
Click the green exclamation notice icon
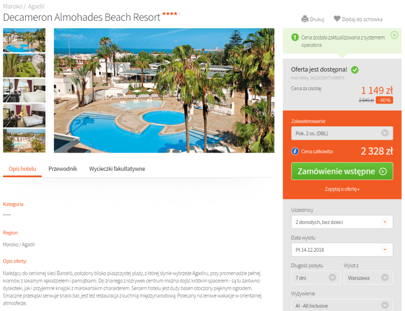point(295,37)
